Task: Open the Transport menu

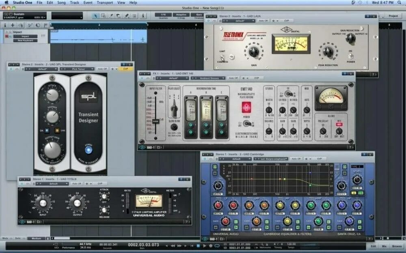Action: click(x=105, y=2)
